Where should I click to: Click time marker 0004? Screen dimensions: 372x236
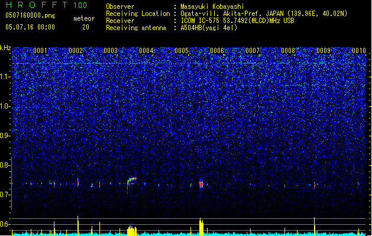(x=147, y=50)
